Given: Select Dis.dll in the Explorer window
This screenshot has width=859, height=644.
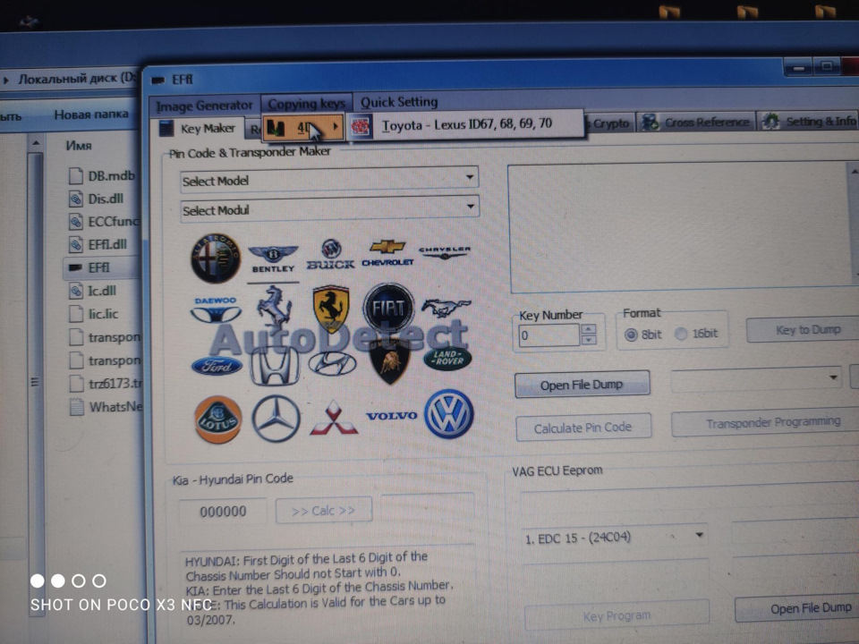Looking at the screenshot, I should 97,199.
